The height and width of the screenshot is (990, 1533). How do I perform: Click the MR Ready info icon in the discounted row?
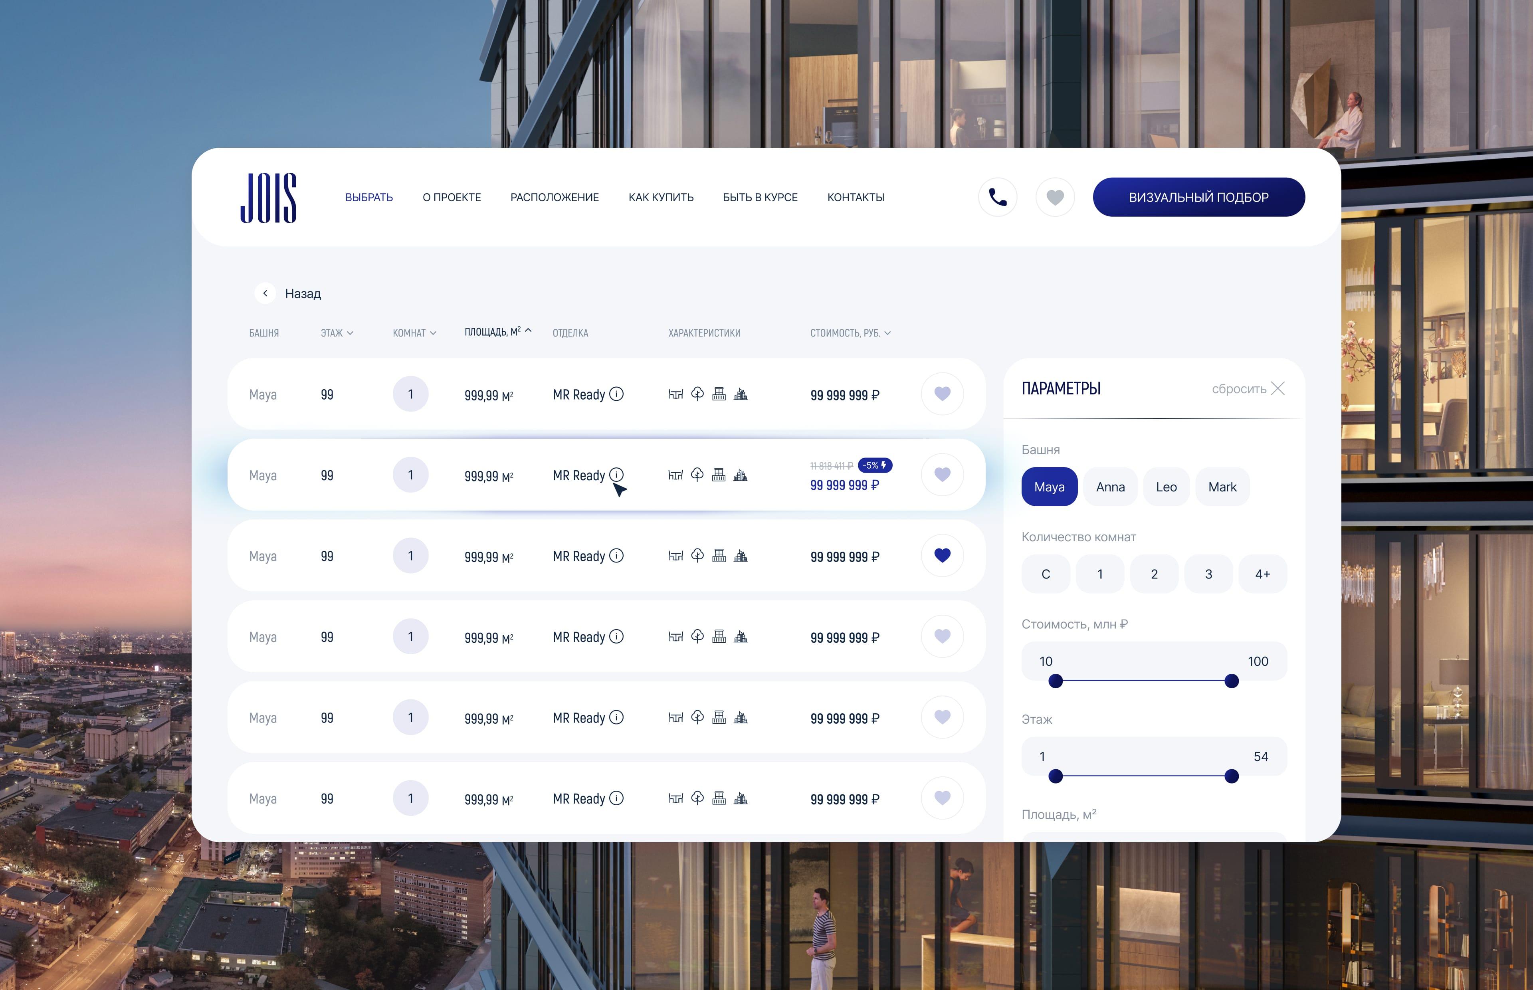tap(616, 474)
